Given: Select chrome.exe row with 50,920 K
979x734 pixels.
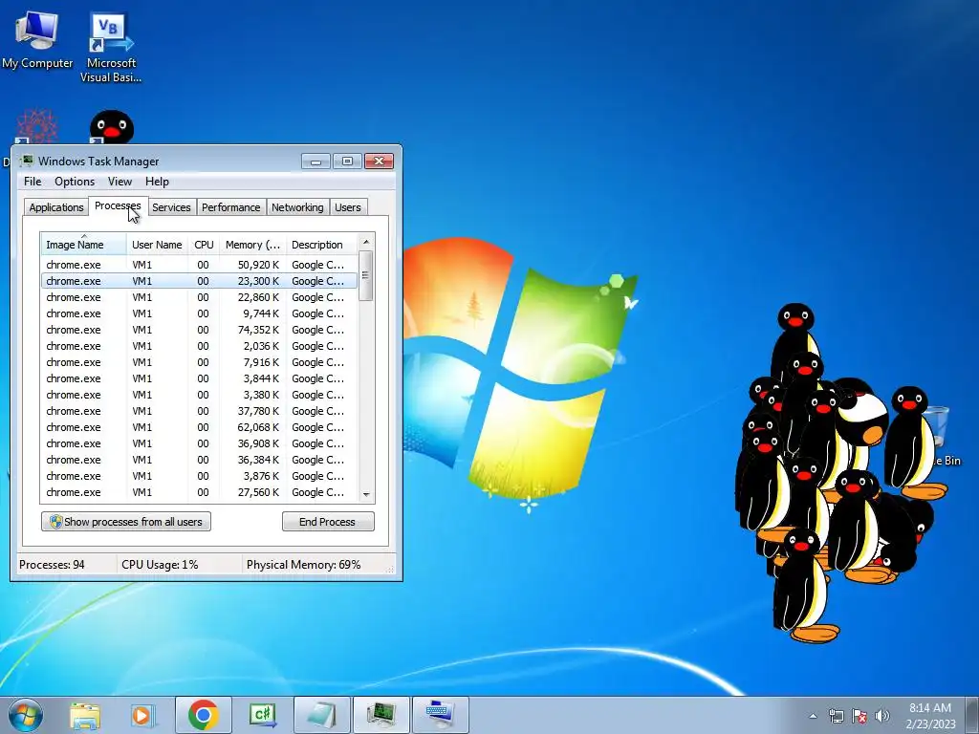Looking at the screenshot, I should [200, 265].
